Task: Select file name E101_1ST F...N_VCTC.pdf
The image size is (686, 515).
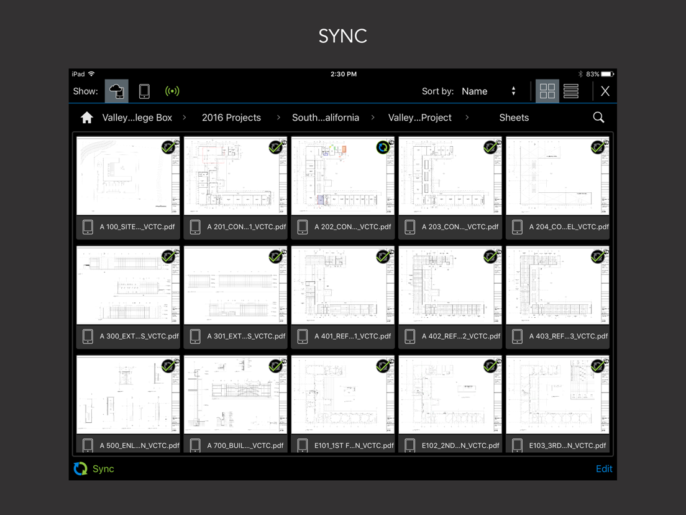Action: pyautogui.click(x=354, y=445)
